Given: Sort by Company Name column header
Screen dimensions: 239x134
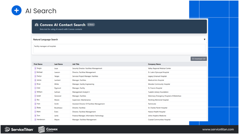Looking at the screenshot, I should pos(154,64).
